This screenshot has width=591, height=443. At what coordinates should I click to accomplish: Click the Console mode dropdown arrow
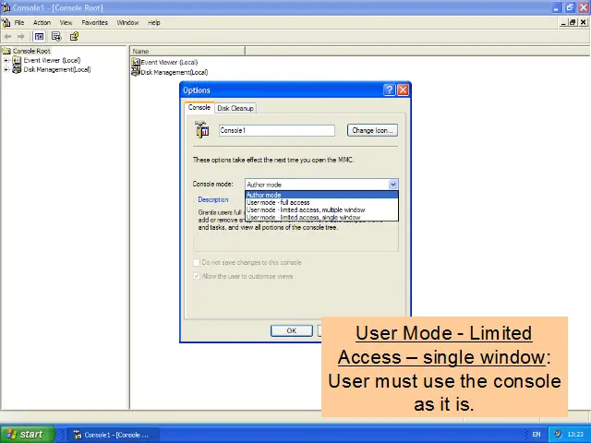coord(393,185)
